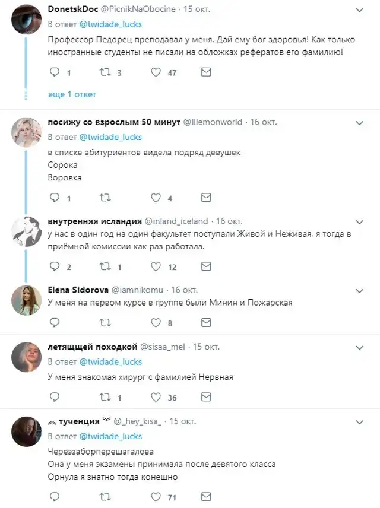Like the Сорока Воровка tweet
380x508 pixels.
point(157,198)
